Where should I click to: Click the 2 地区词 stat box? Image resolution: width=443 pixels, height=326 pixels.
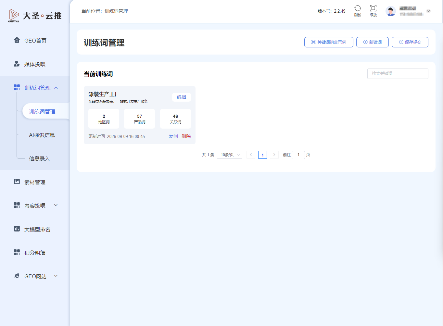coord(104,119)
